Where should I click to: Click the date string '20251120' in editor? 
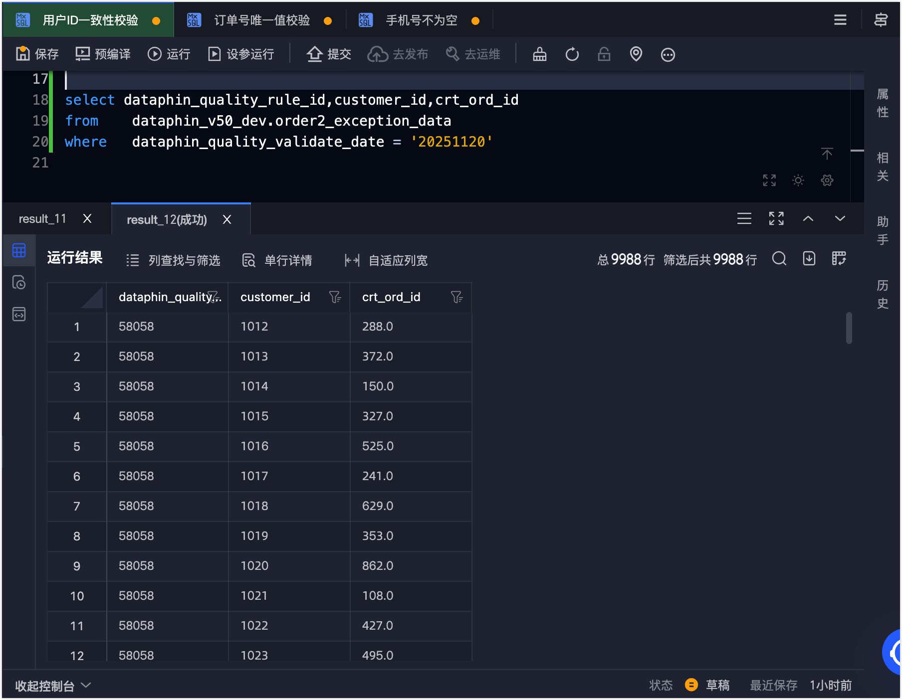[451, 142]
